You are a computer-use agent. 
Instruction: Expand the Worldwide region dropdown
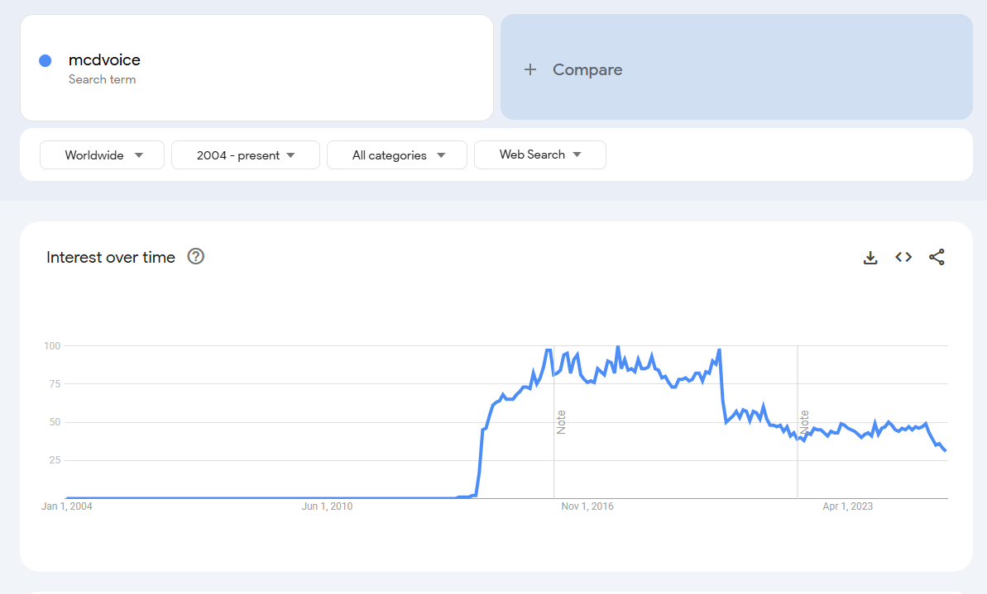tap(103, 155)
